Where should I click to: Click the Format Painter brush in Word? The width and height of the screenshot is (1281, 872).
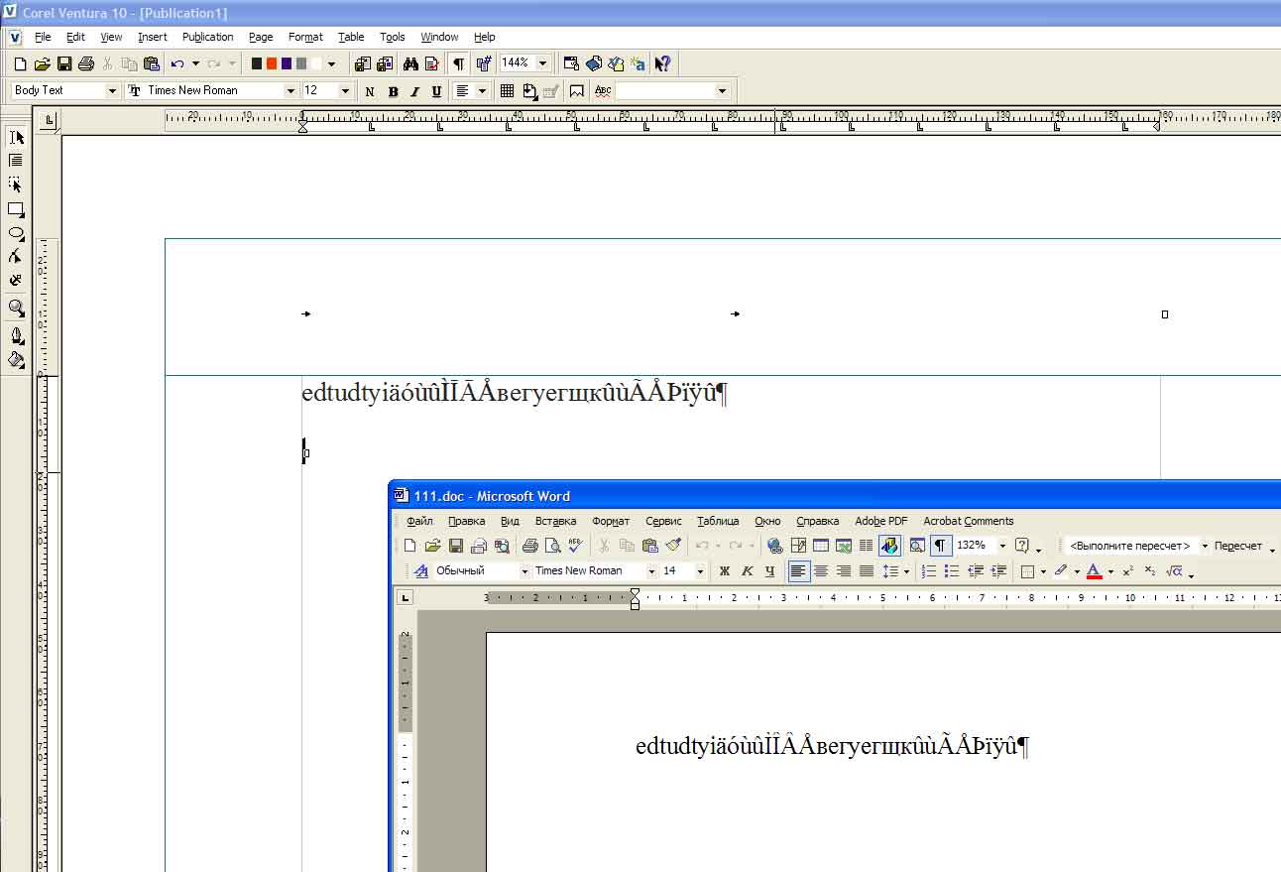point(673,546)
